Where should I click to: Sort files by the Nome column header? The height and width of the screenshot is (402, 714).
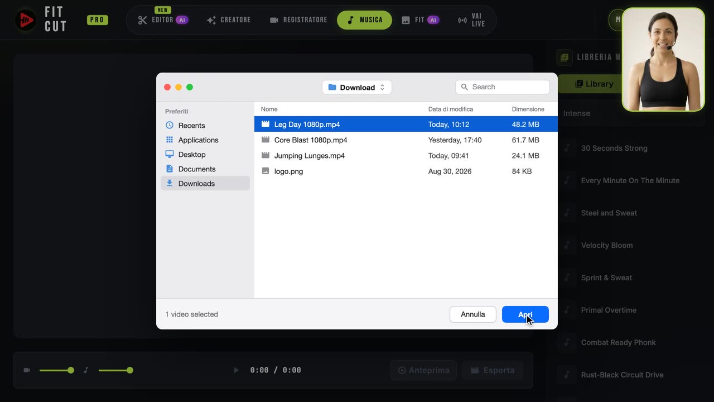pos(269,109)
